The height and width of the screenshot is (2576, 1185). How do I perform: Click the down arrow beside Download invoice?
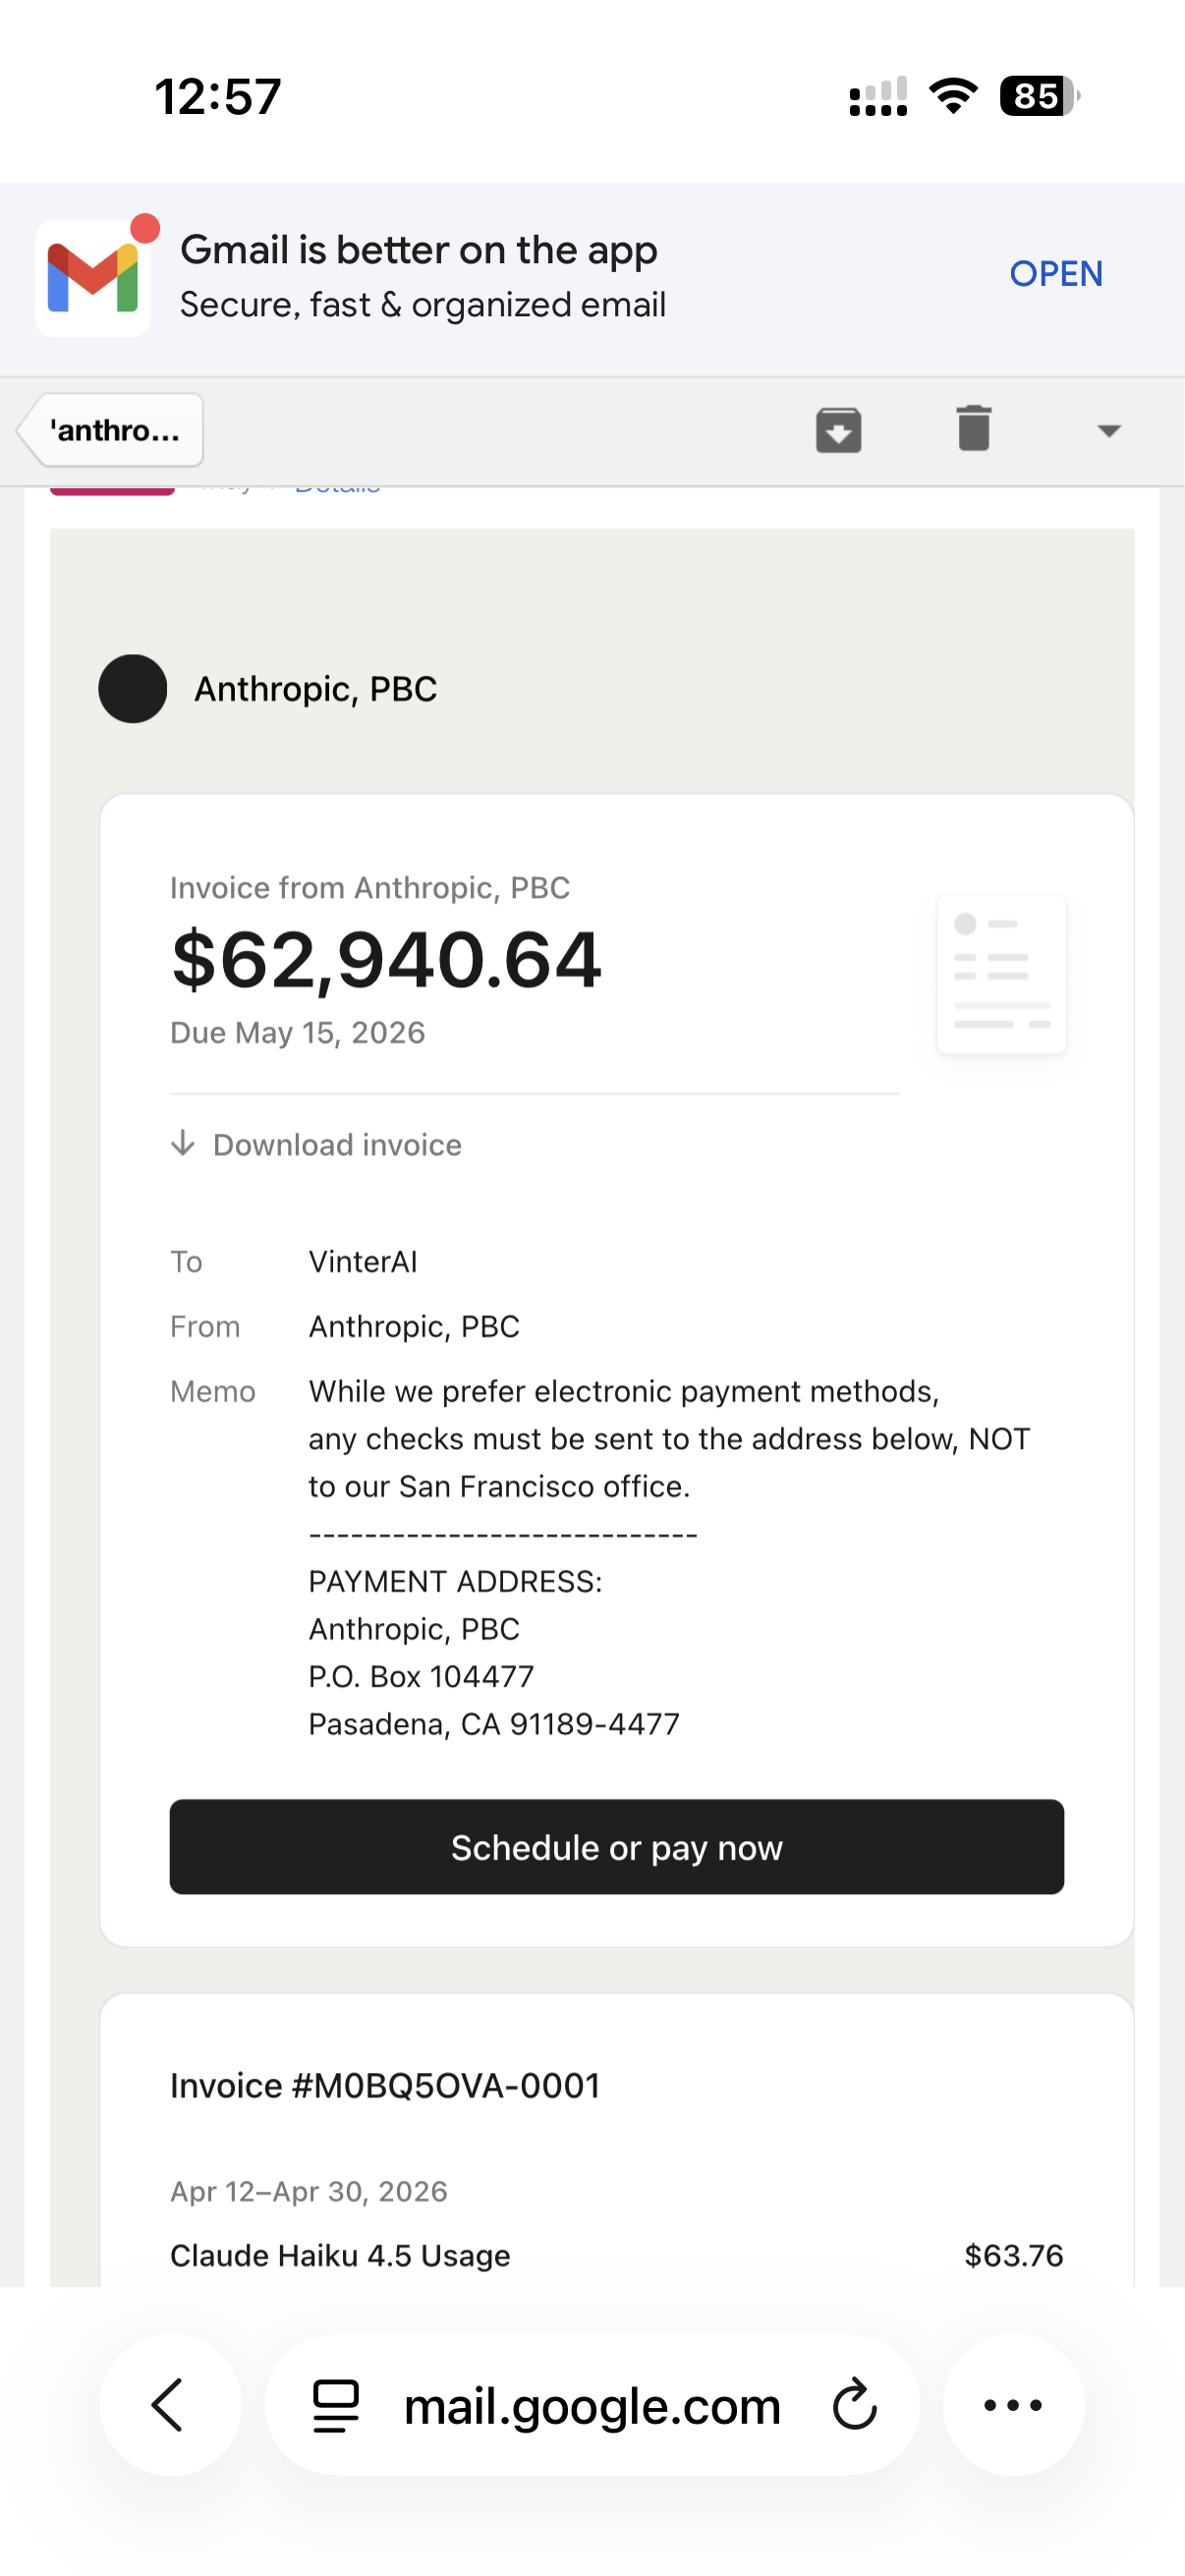click(x=182, y=1143)
